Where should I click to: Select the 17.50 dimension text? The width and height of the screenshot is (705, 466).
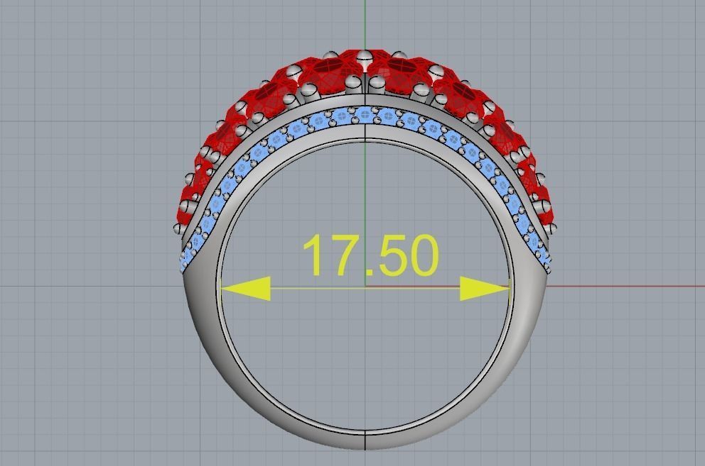[370, 255]
